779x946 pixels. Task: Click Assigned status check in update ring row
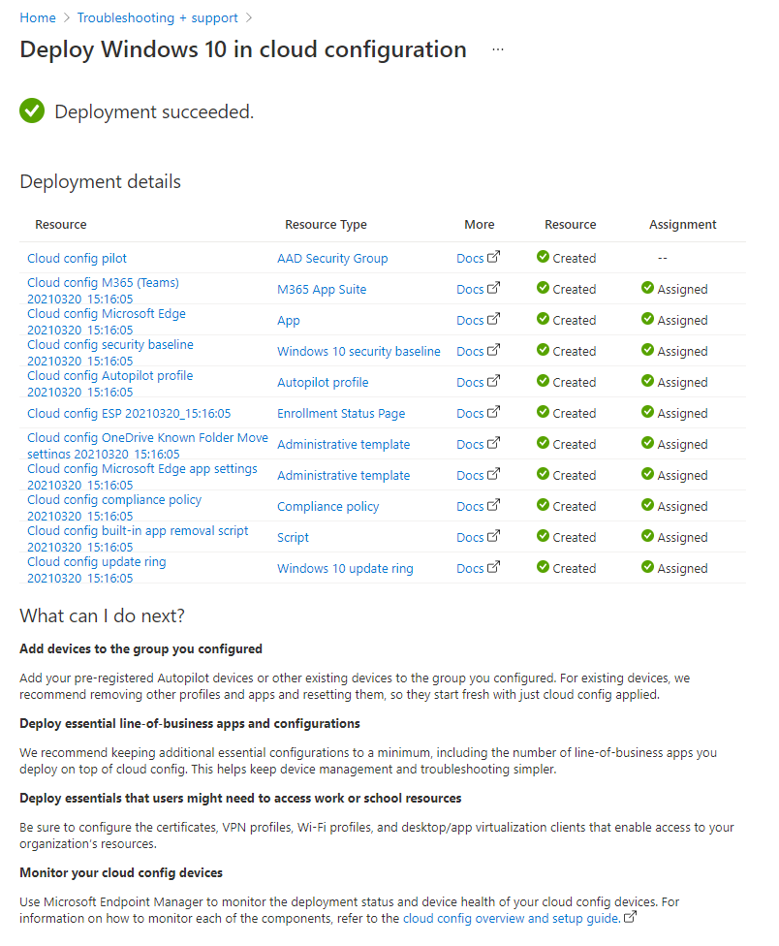647,566
